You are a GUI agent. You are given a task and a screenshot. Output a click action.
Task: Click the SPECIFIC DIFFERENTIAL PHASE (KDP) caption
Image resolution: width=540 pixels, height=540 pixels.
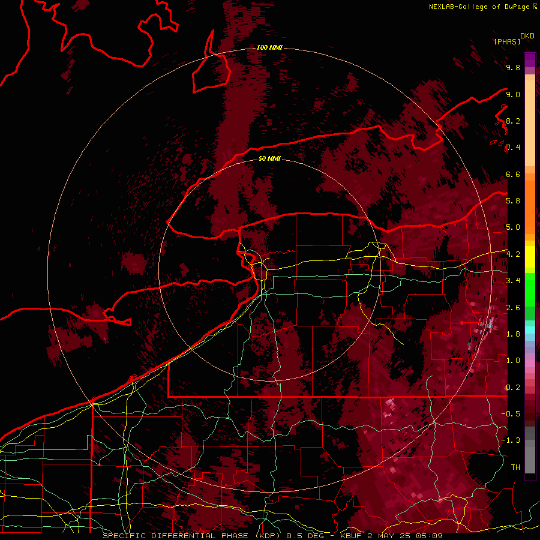[x=191, y=536]
